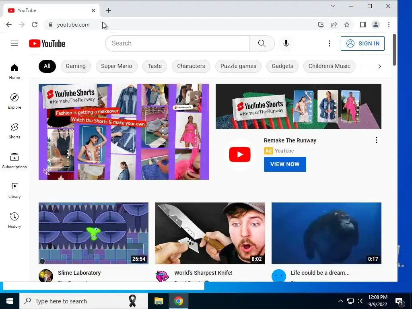412x309 pixels.
Task: Click browser back arrow
Action: point(9,25)
